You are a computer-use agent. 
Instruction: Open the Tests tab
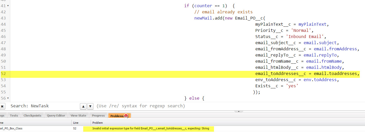(14, 116)
